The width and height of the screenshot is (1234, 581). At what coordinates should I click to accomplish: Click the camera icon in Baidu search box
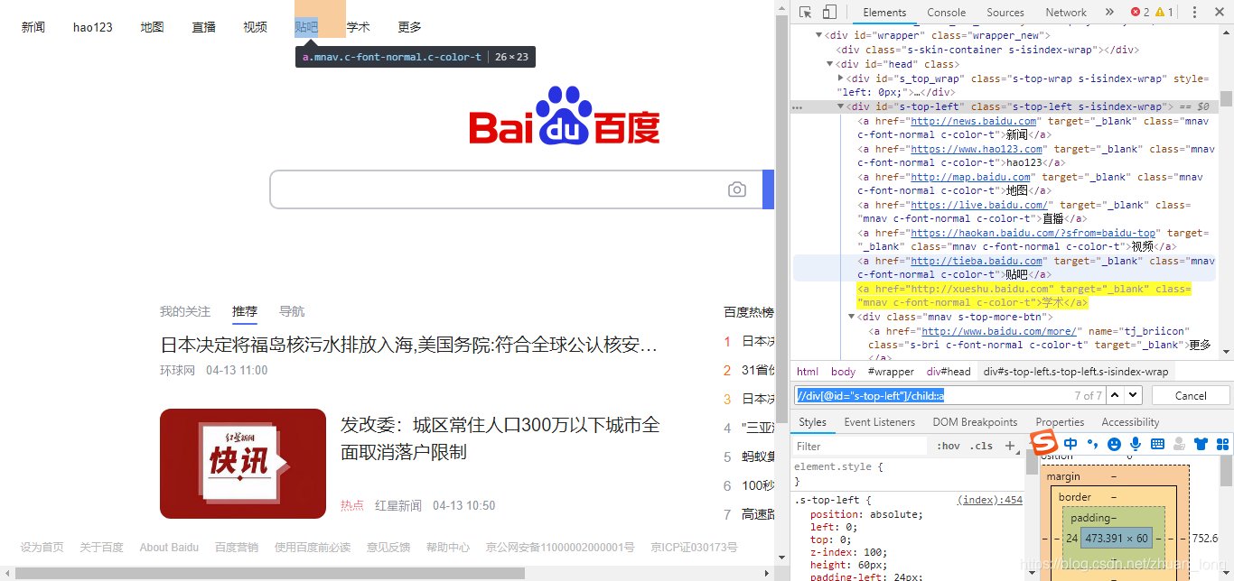point(736,189)
